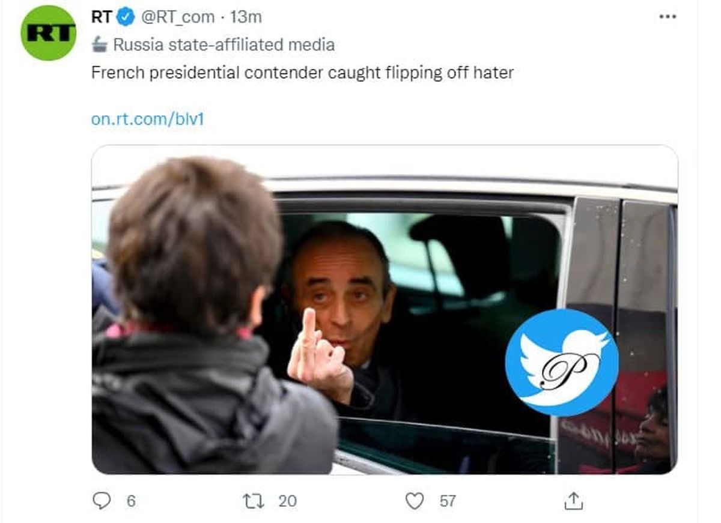The height and width of the screenshot is (523, 721).
Task: Click the reply speech bubble icon
Action: 102,501
